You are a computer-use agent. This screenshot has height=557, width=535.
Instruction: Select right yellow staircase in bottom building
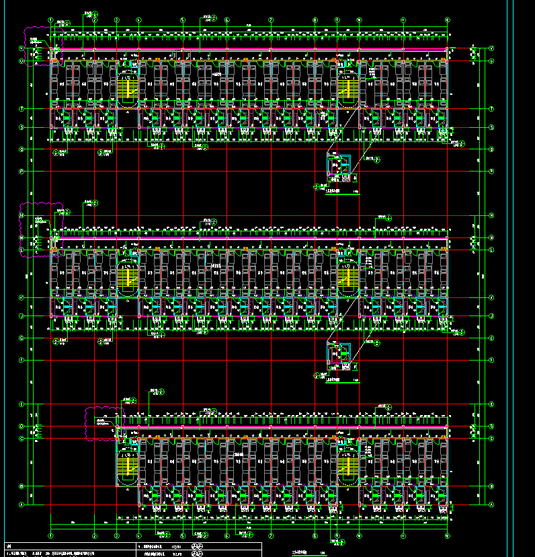pyautogui.click(x=347, y=466)
